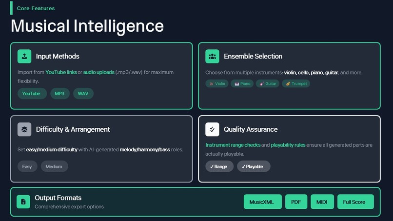Click the Ensemble Selection people icon

212,56
